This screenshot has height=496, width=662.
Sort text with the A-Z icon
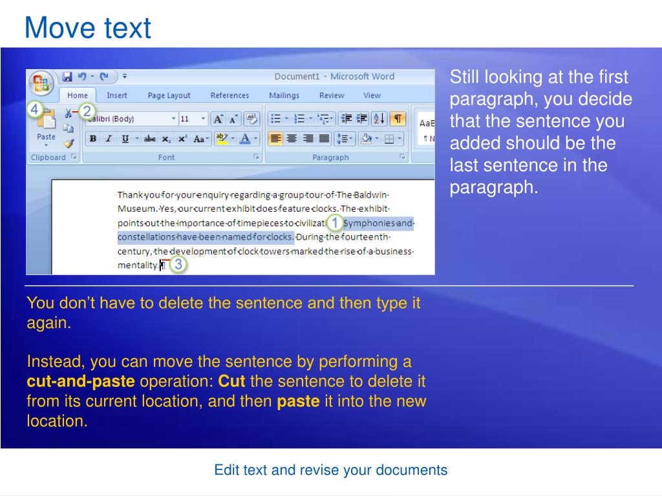click(379, 119)
